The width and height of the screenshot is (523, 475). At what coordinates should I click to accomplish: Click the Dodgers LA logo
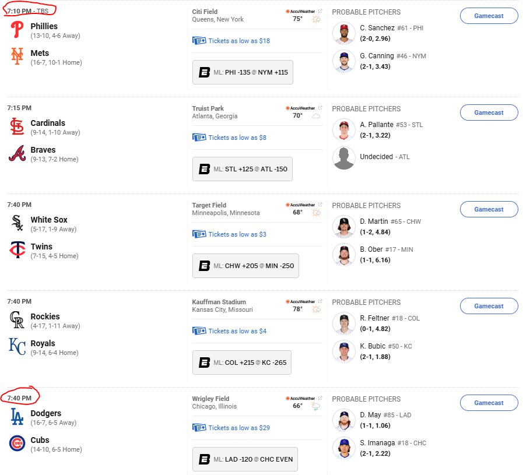pyautogui.click(x=17, y=417)
